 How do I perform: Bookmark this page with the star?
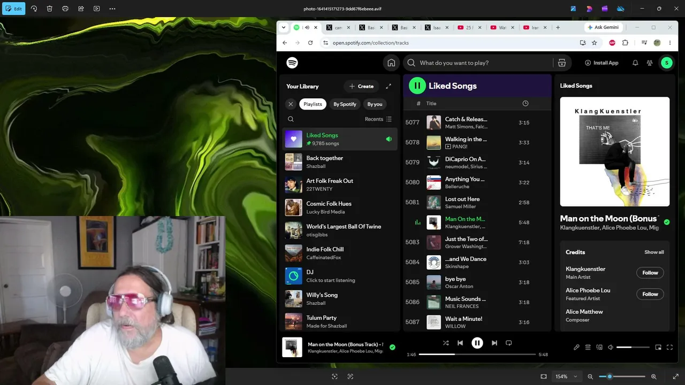(594, 43)
